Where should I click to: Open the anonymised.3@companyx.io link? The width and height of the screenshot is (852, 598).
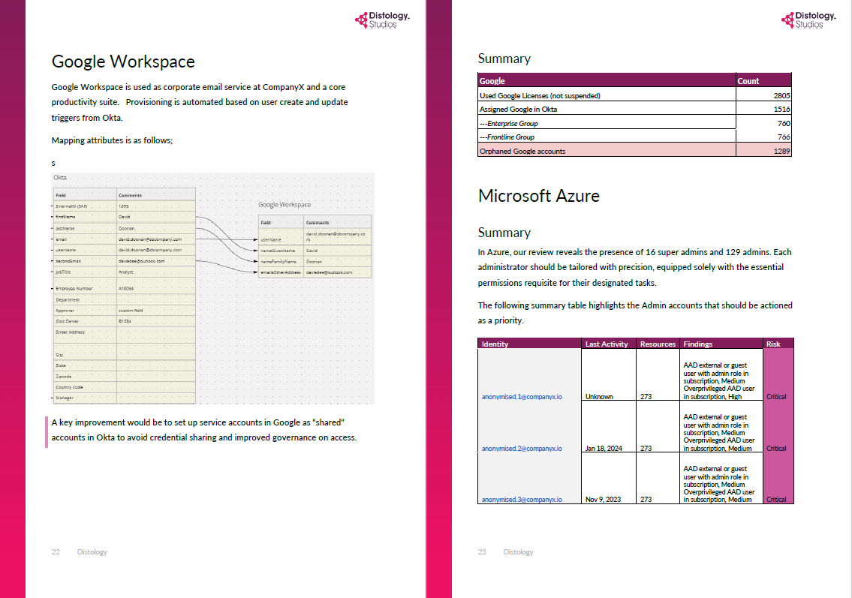pos(522,499)
